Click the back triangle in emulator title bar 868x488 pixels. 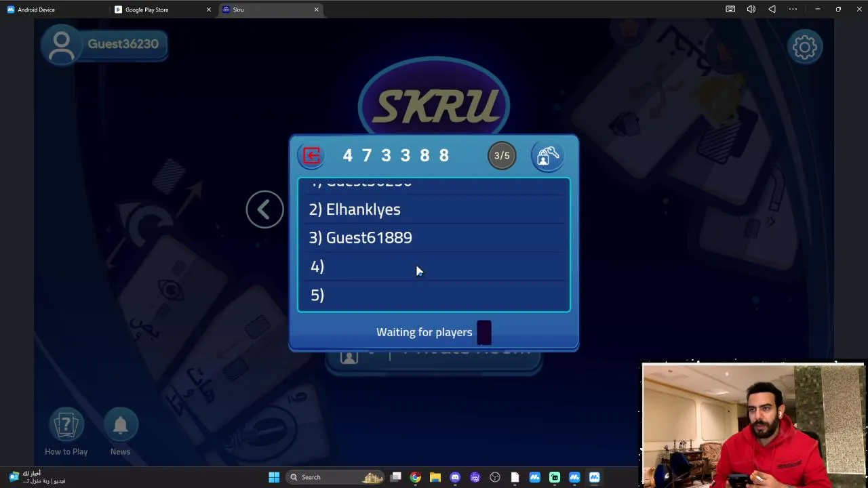pos(772,9)
